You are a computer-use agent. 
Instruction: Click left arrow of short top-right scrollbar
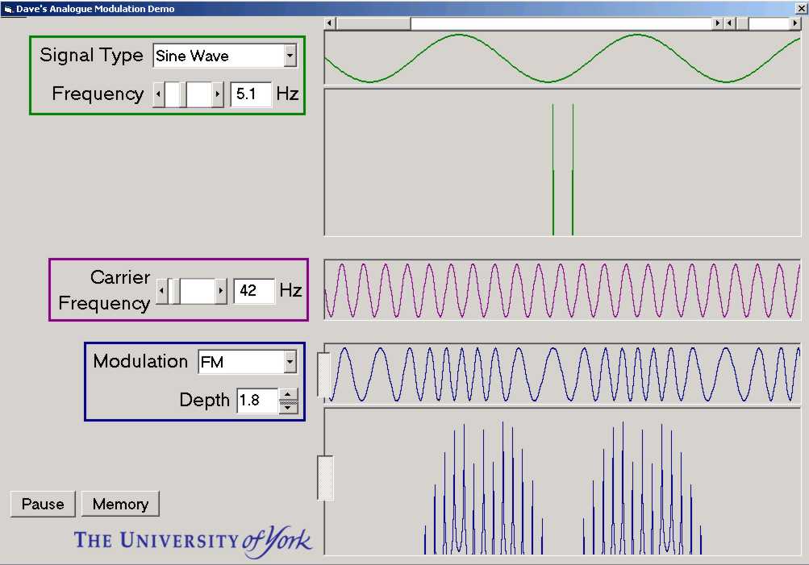pos(730,23)
